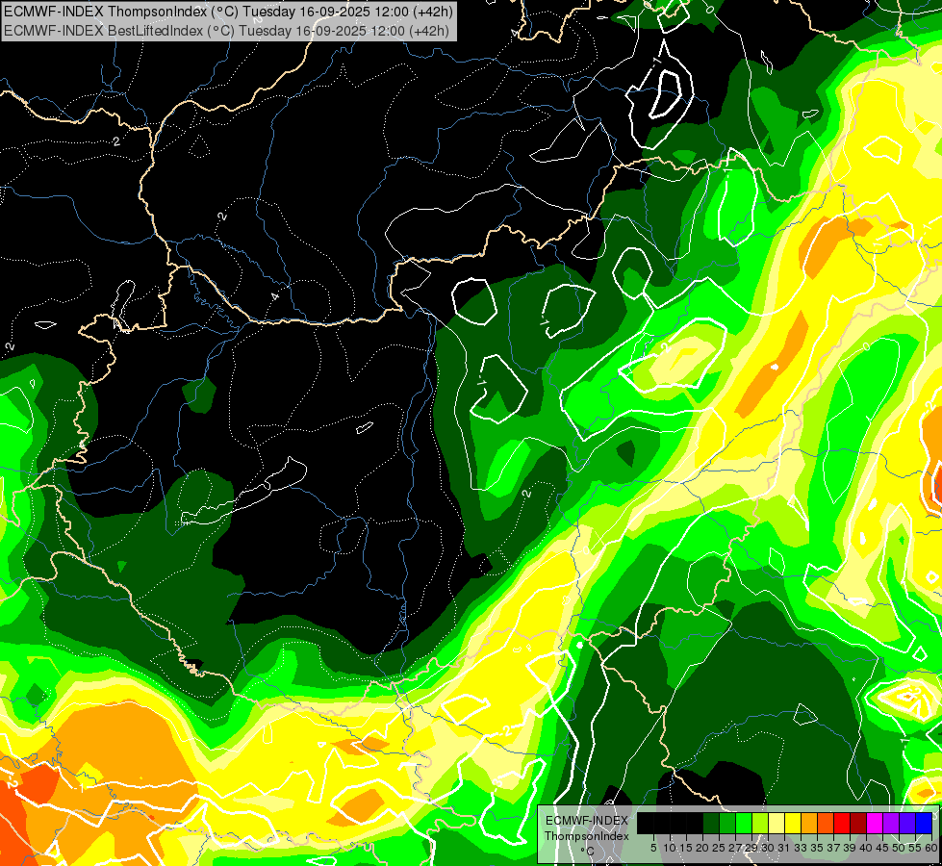
Task: Click the legend tick label '33'
Action: pos(801,848)
